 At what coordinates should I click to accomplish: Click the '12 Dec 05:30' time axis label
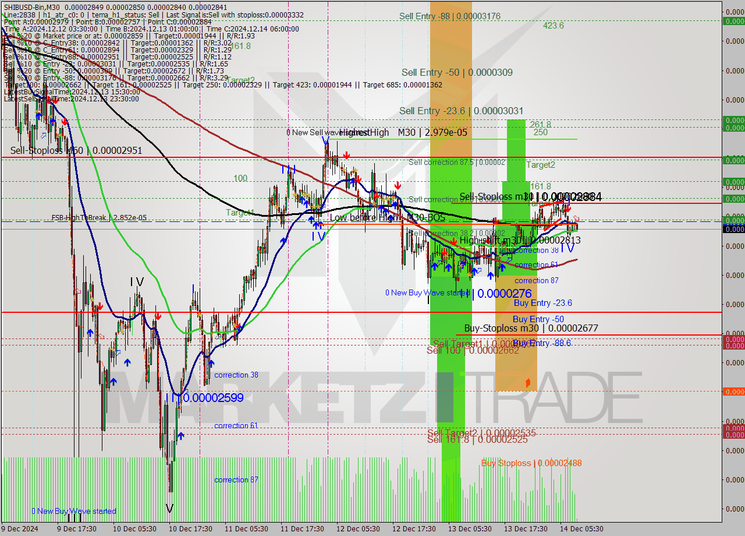point(359,529)
